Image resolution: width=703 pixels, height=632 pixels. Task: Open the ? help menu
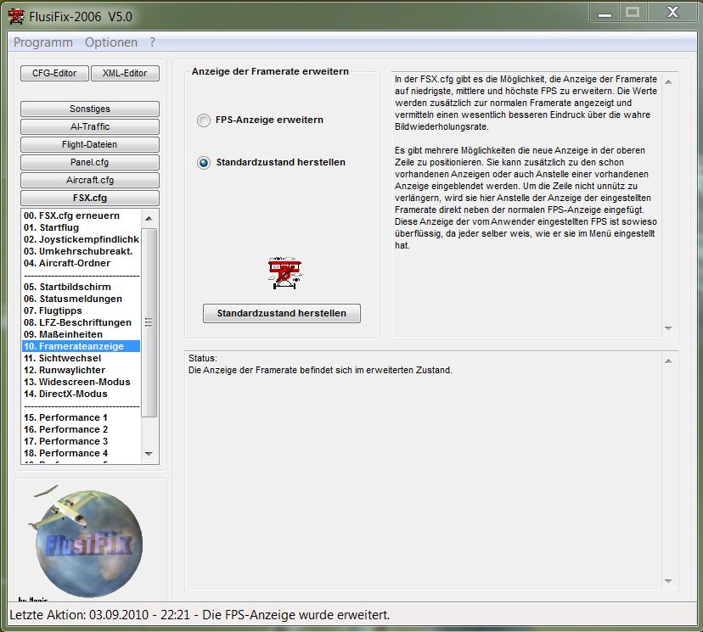(x=153, y=42)
